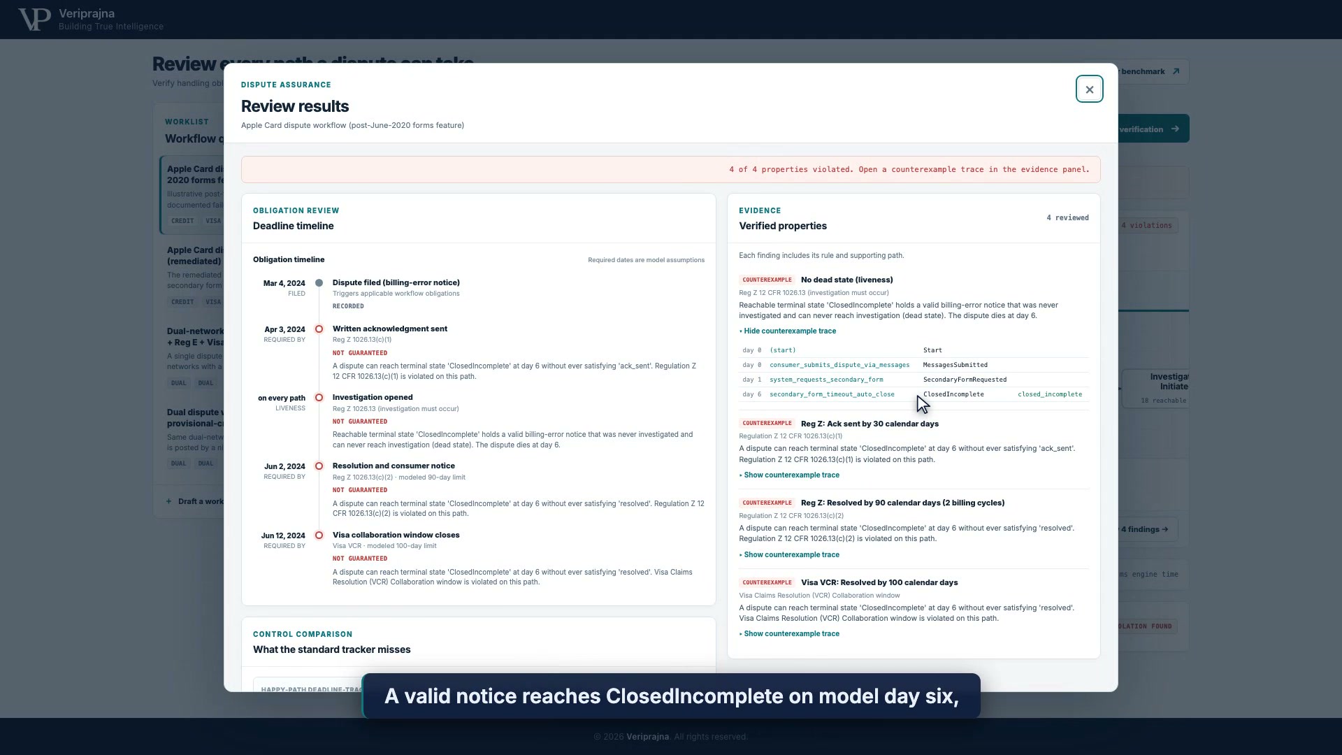Click the Written acknowledgment sent timeline marker
This screenshot has width=1342, height=755.
pos(319,329)
